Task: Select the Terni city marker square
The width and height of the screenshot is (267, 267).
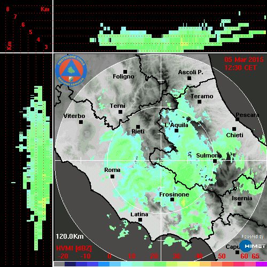Action: [120, 112]
